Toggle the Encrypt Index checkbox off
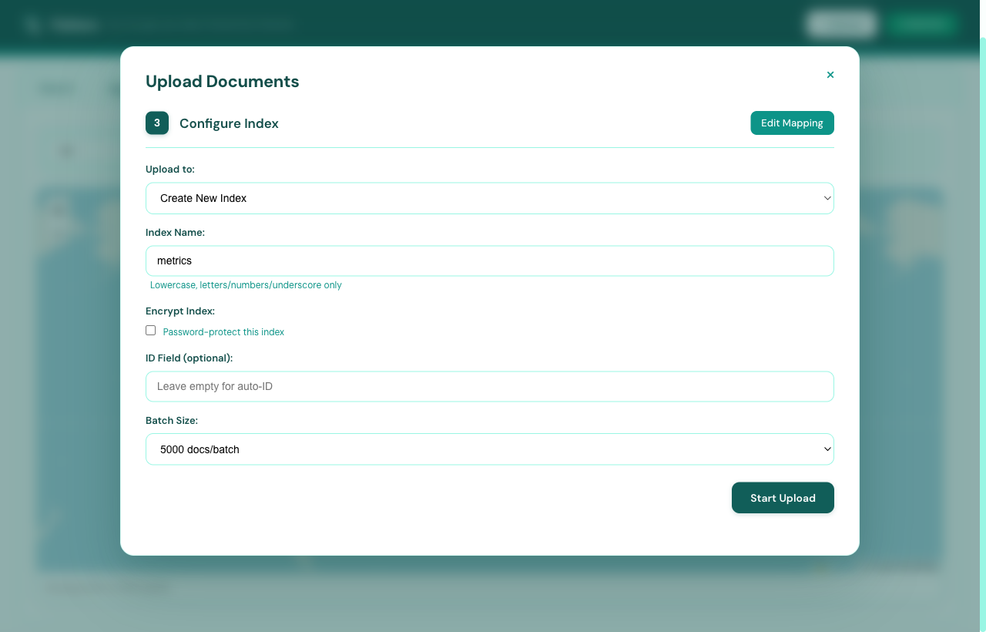Image resolution: width=986 pixels, height=632 pixels. (x=150, y=330)
